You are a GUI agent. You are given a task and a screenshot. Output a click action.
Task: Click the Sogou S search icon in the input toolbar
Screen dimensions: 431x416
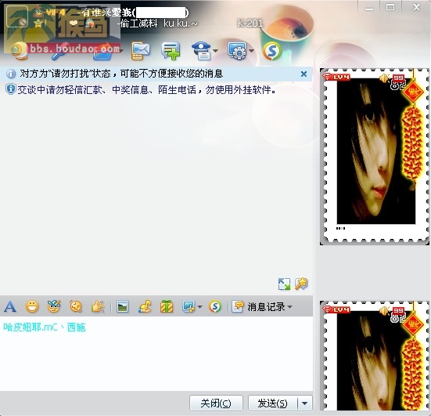pos(215,306)
